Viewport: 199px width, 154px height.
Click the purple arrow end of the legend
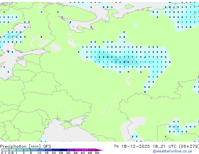[x=99, y=150]
